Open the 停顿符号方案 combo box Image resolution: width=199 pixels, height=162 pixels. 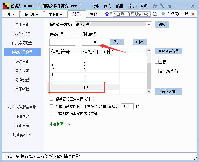coord(113,24)
